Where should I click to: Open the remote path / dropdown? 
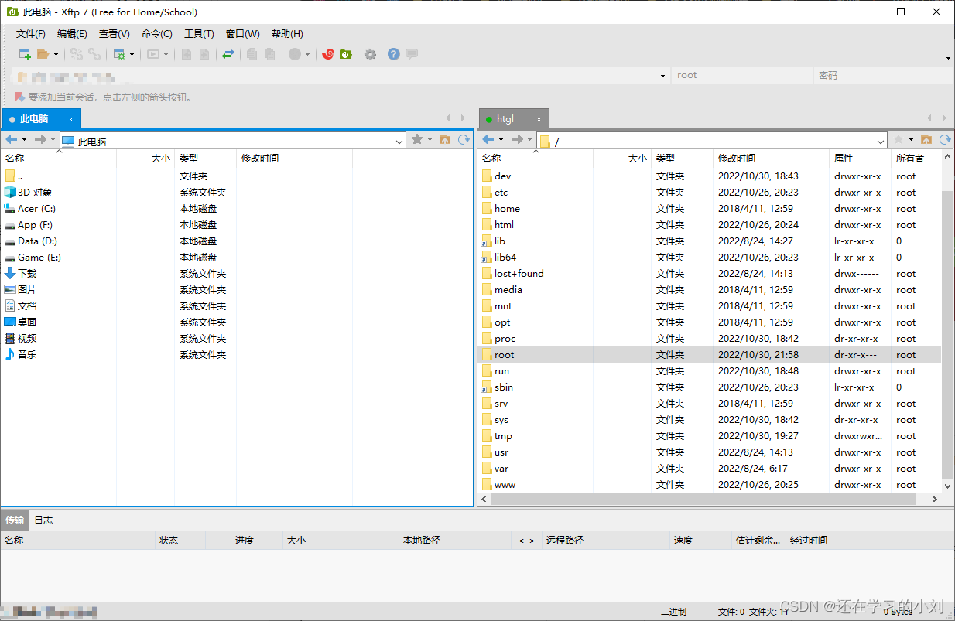click(x=881, y=142)
